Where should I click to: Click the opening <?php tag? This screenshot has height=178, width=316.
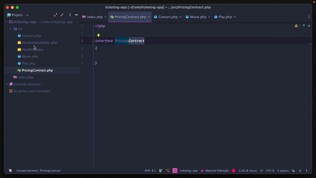point(100,26)
